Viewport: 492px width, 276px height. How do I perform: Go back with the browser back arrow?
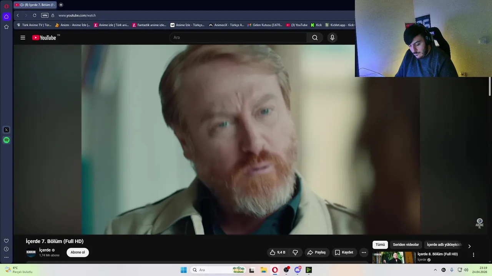[18, 15]
